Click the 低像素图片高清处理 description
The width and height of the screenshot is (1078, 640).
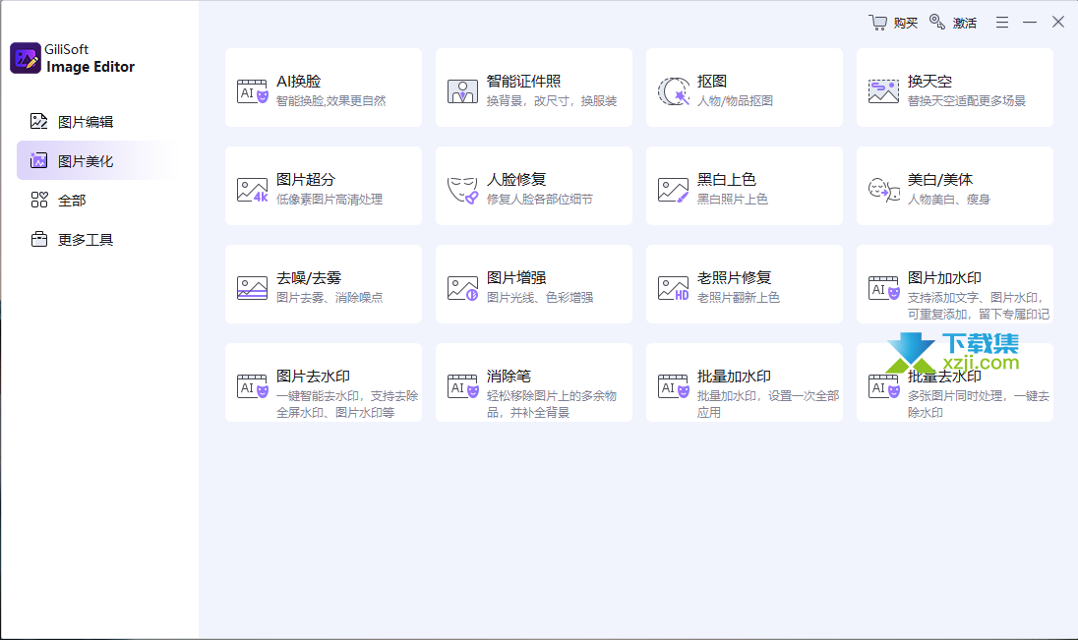coord(329,200)
